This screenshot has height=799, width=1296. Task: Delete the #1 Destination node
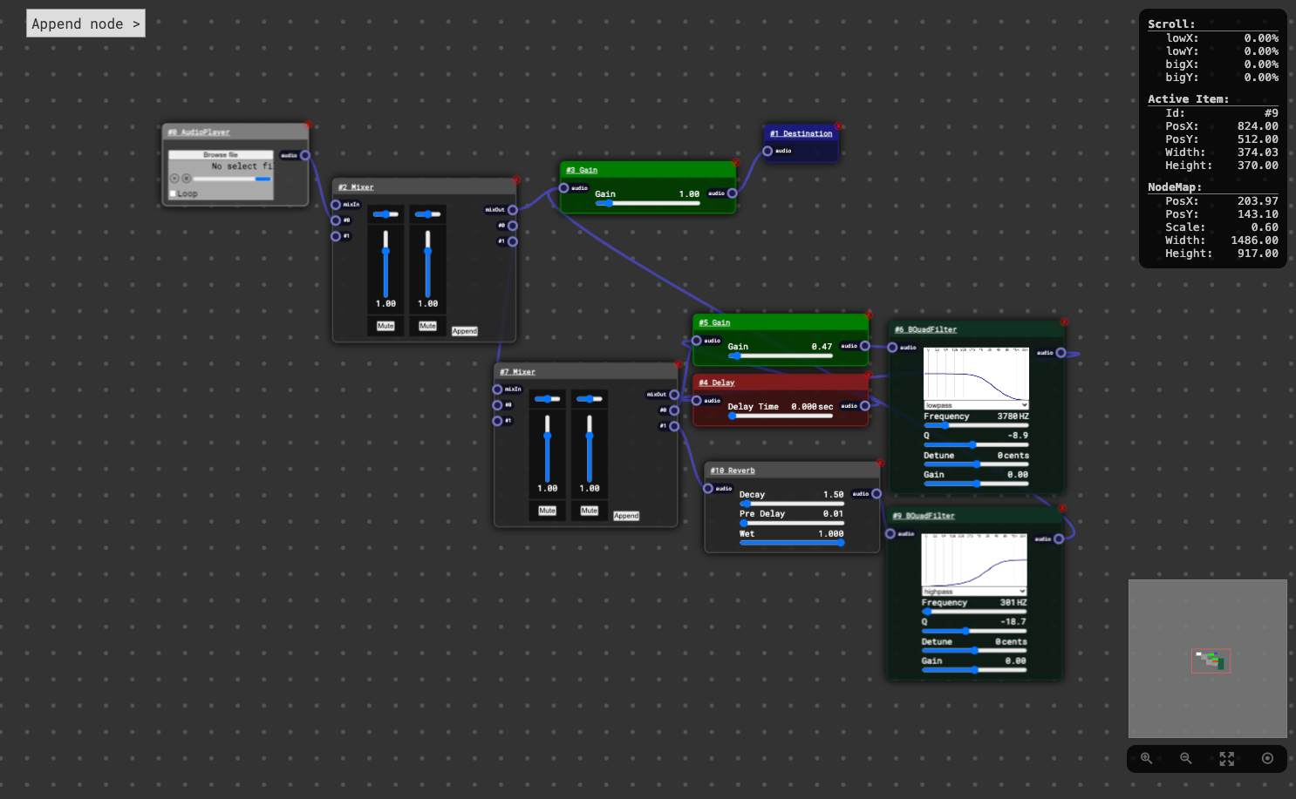(838, 125)
